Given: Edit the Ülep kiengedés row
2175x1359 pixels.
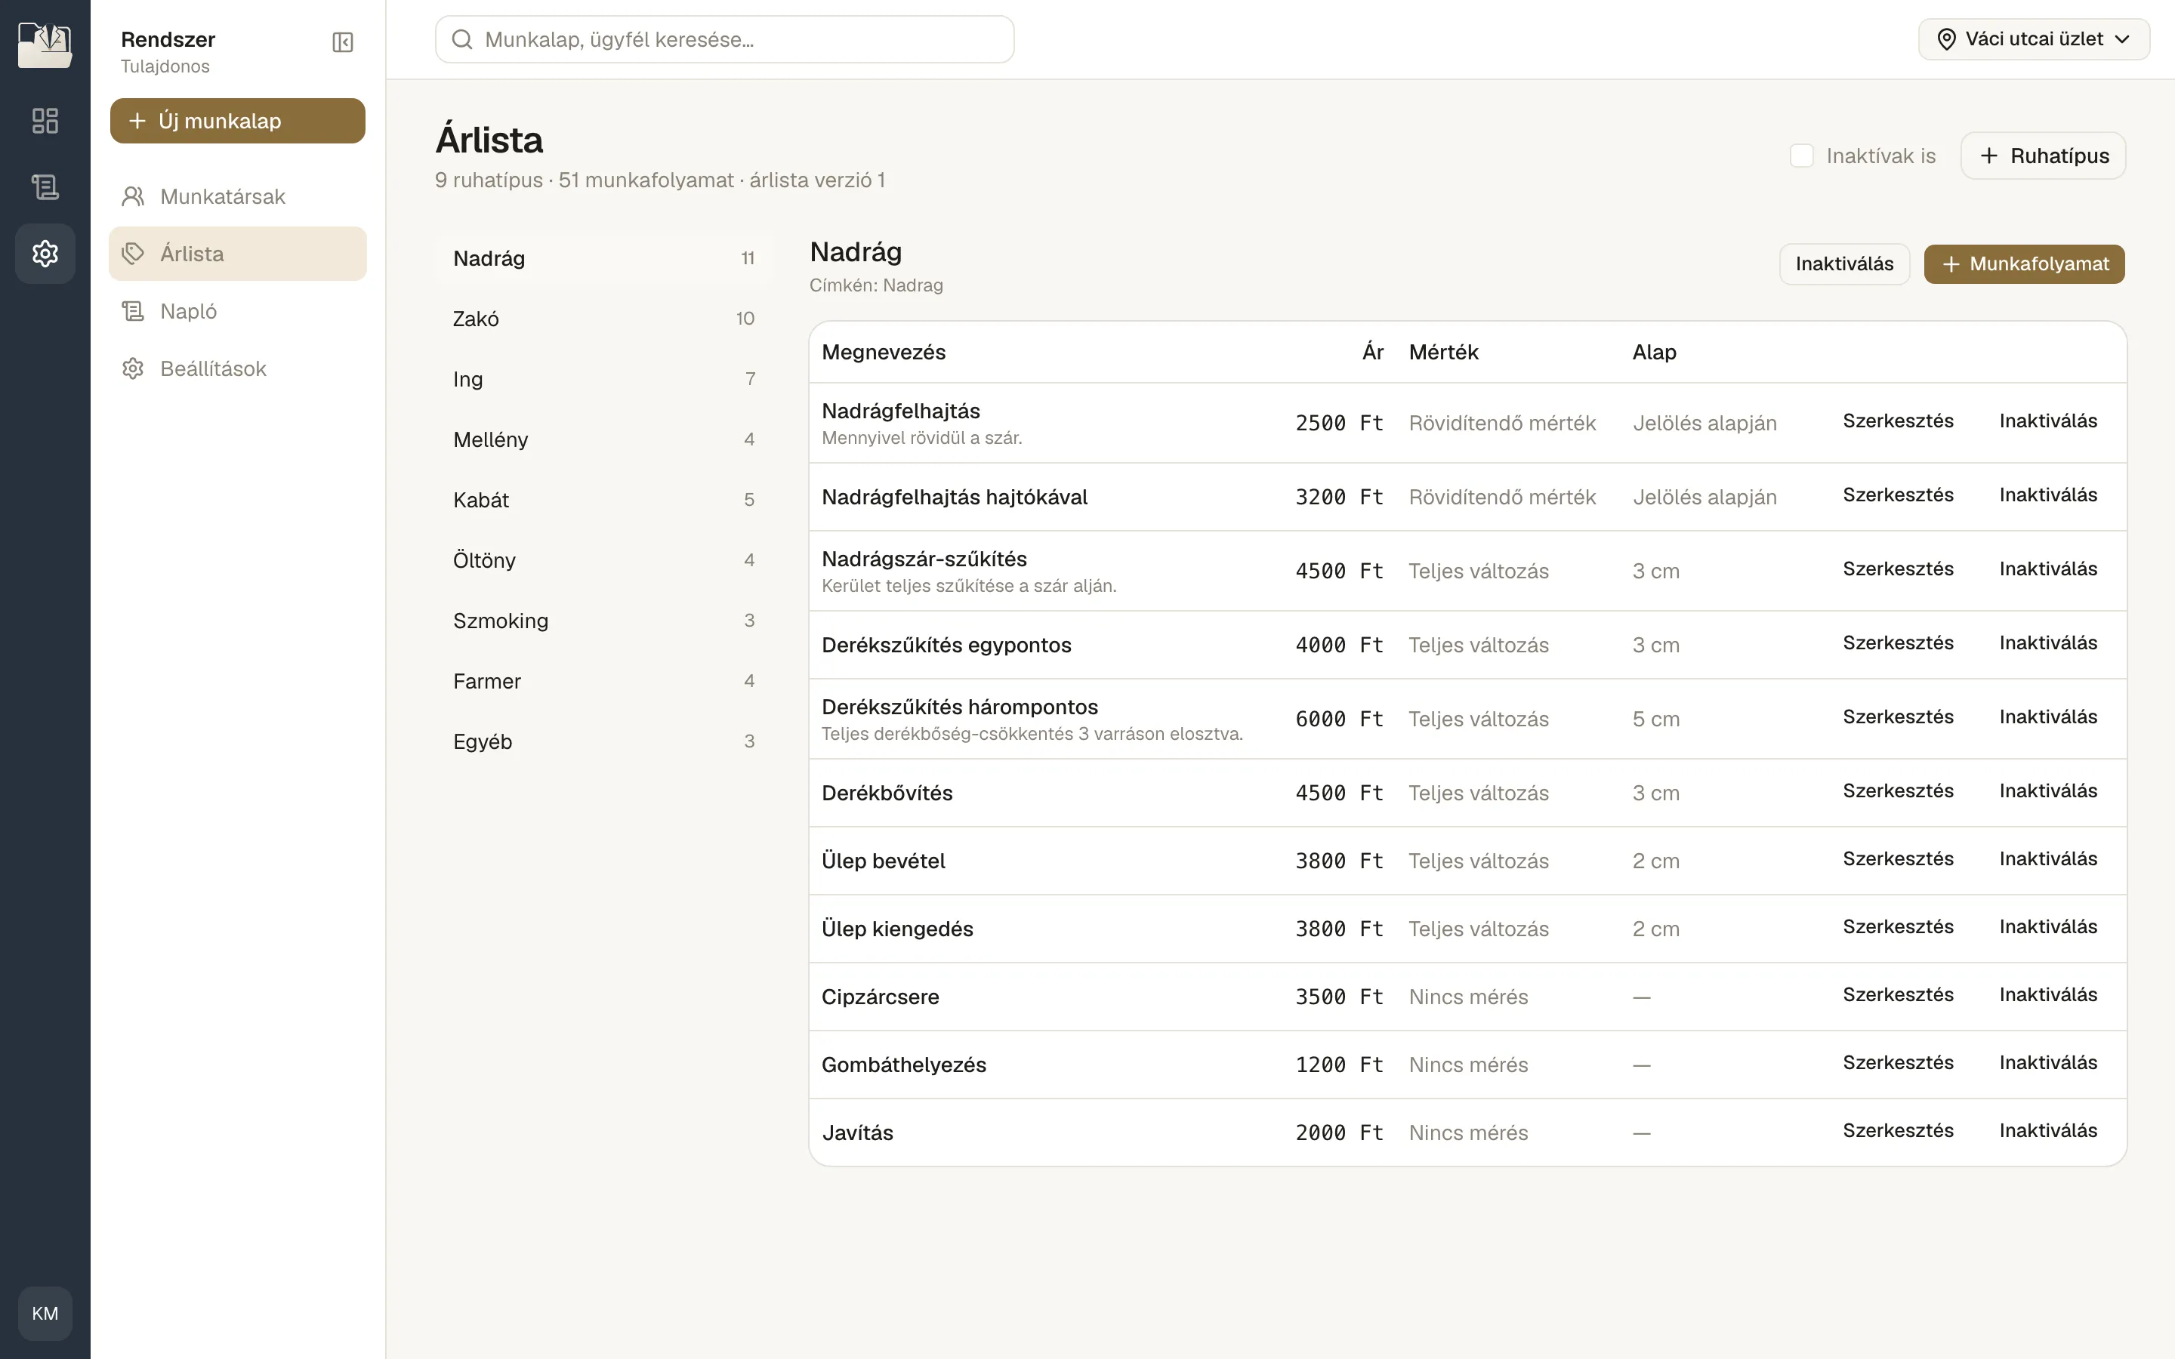Looking at the screenshot, I should [1897, 926].
